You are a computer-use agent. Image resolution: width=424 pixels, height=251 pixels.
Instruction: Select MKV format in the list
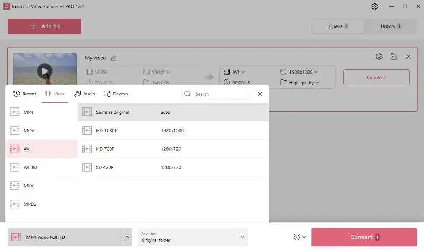(42, 186)
